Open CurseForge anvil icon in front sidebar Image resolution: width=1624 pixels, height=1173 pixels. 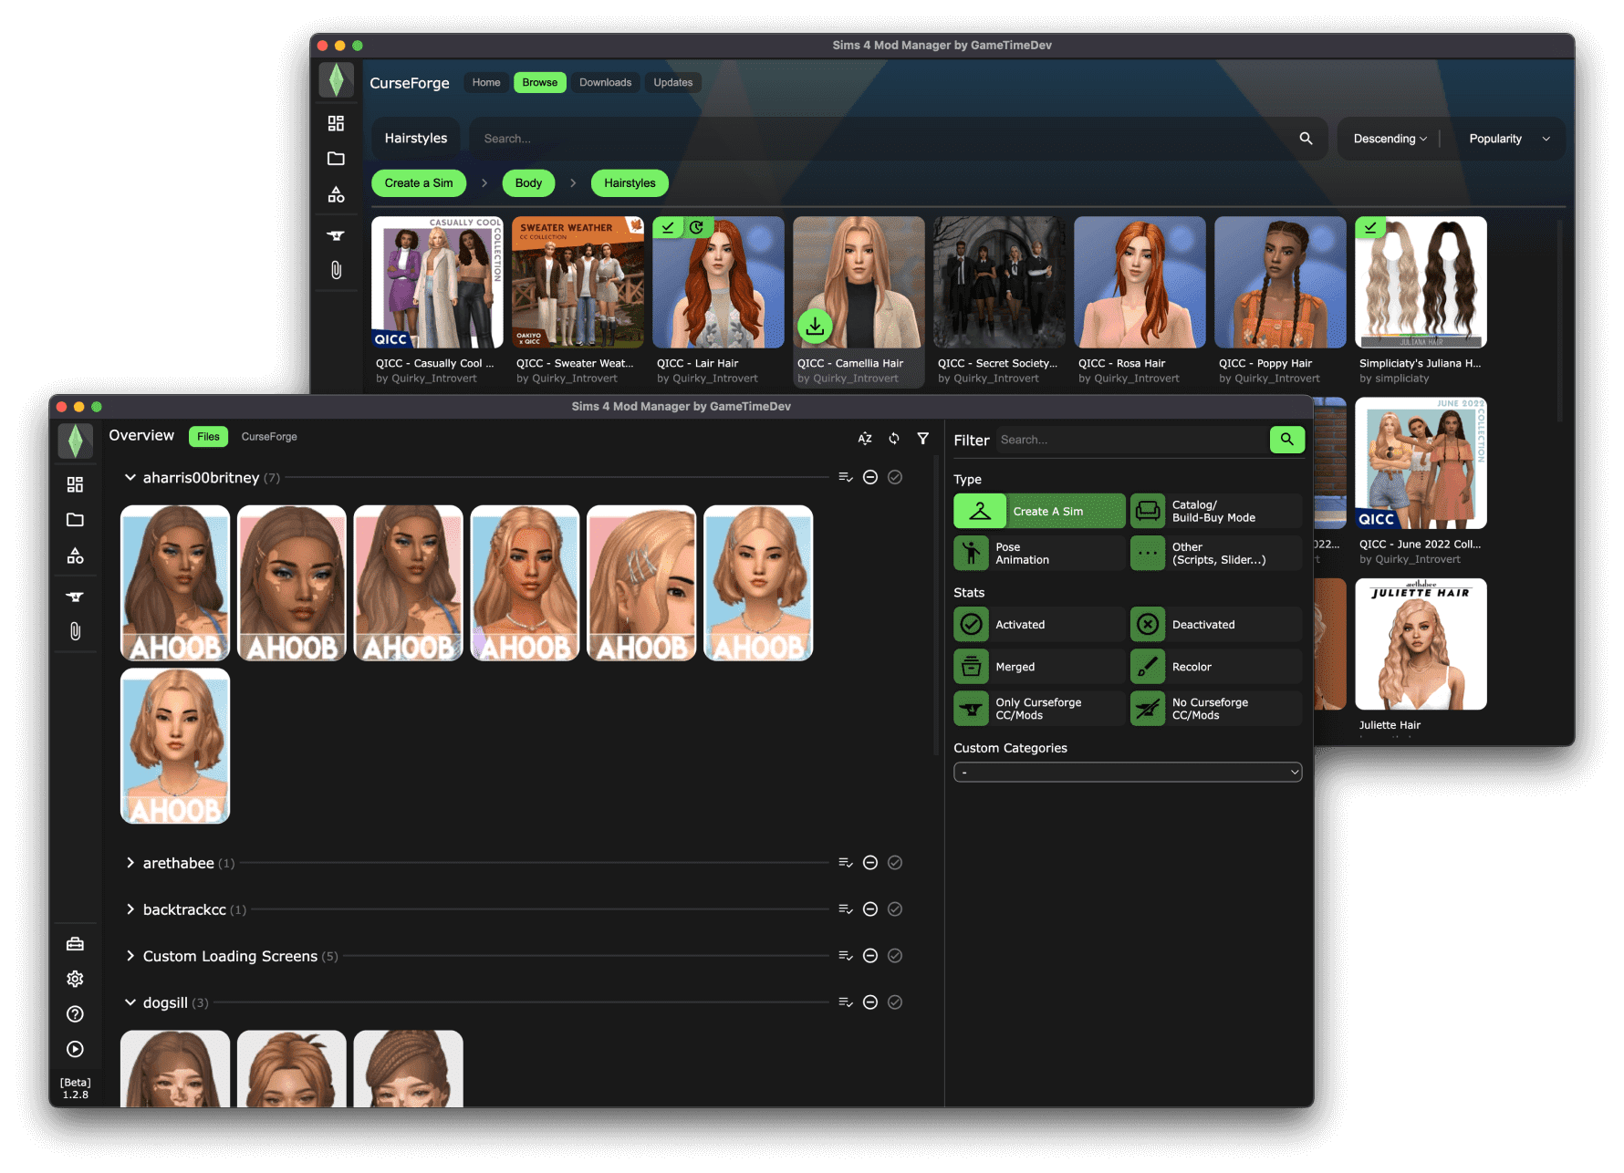tap(76, 597)
